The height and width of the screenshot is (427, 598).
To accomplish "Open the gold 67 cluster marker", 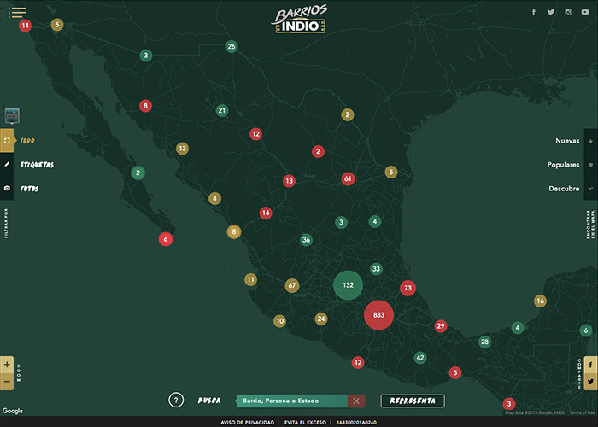I will pyautogui.click(x=292, y=285).
